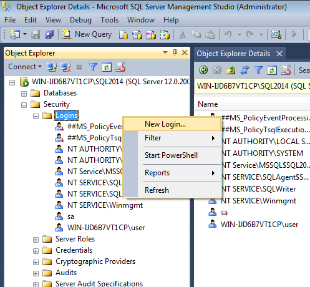Click Disconnect icon in Object Explorer
The image size is (310, 287).
[x=65, y=67]
